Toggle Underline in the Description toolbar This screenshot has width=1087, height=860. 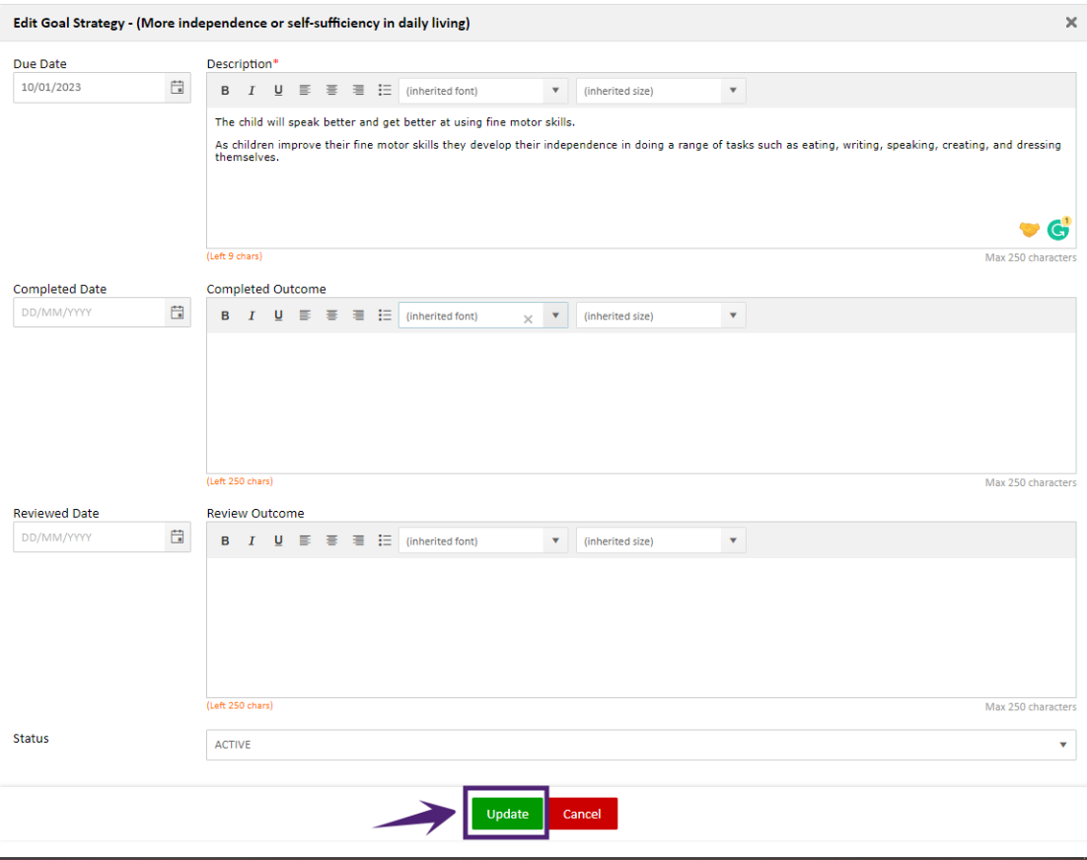tap(278, 91)
